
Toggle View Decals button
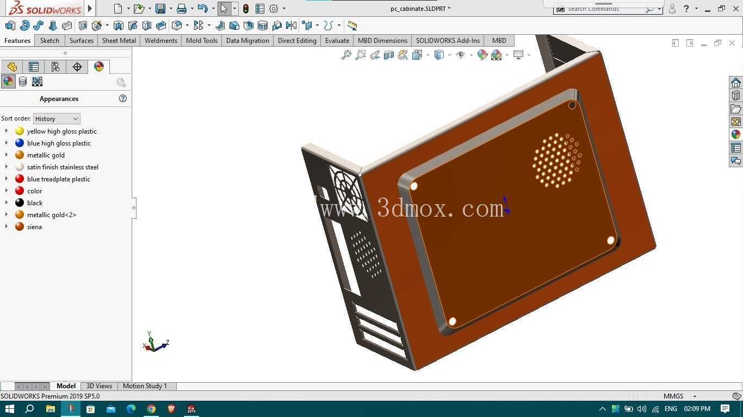(x=23, y=81)
